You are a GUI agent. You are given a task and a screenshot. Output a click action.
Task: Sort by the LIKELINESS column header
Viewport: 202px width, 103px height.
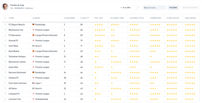pyautogui.click(x=190, y=18)
